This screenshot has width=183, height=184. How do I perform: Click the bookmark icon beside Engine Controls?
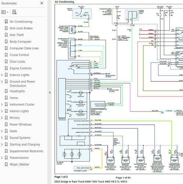pyautogui.click(x=6, y=68)
